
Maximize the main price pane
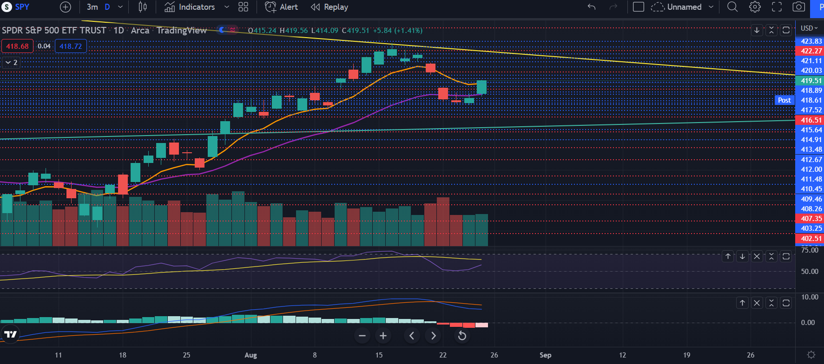click(786, 30)
